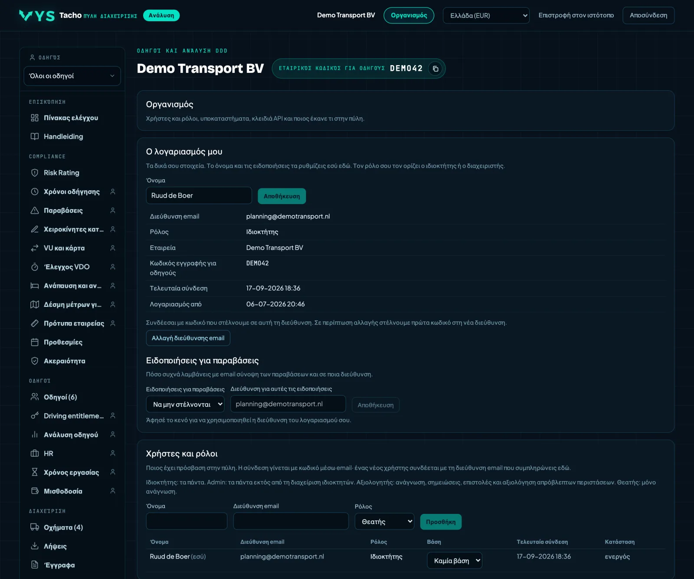Open the Handleiding book icon

click(x=35, y=136)
